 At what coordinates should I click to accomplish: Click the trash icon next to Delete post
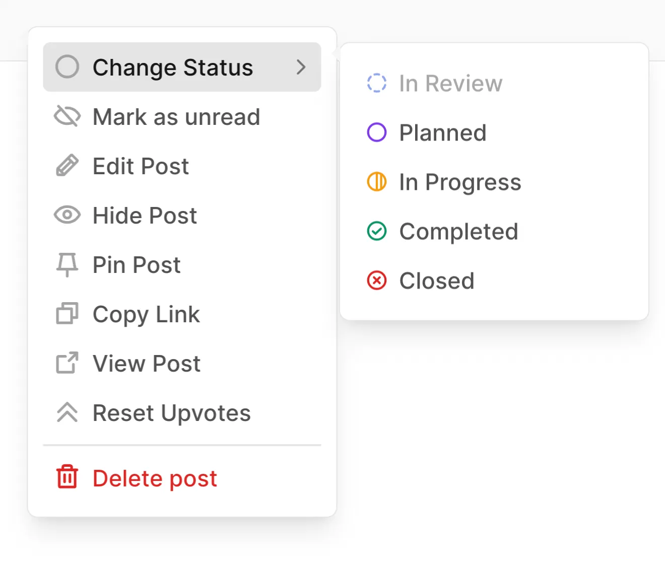pyautogui.click(x=67, y=477)
